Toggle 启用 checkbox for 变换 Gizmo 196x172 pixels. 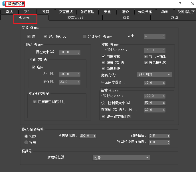tap(29, 36)
